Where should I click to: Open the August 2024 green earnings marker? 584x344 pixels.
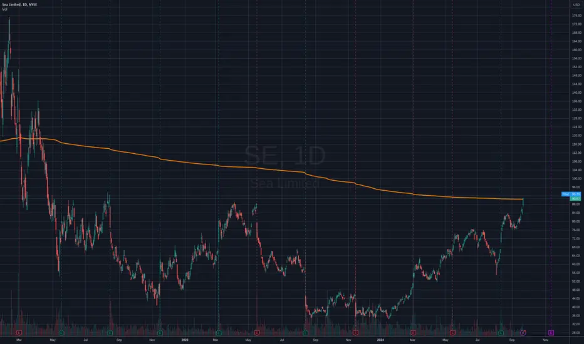pyautogui.click(x=501, y=333)
